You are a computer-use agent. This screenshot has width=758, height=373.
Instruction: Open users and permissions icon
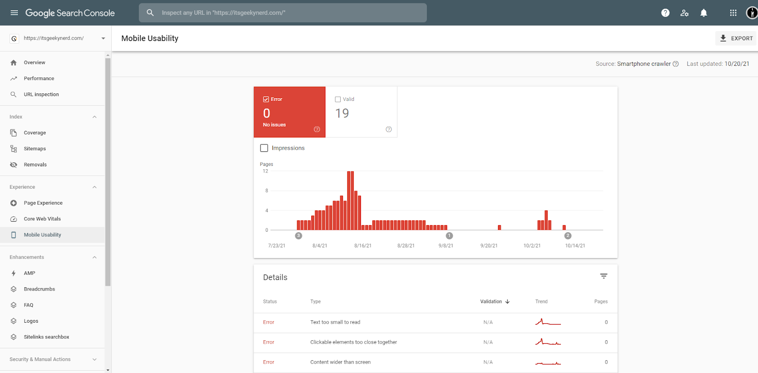(685, 13)
